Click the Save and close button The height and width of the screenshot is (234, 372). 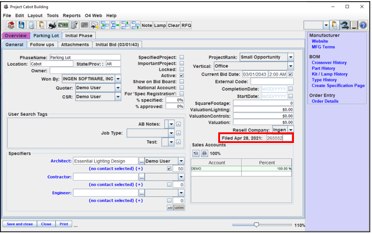pyautogui.click(x=20, y=224)
